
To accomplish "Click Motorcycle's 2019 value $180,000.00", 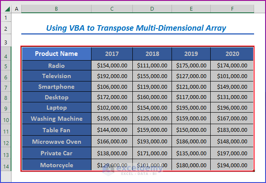I will [191, 165].
